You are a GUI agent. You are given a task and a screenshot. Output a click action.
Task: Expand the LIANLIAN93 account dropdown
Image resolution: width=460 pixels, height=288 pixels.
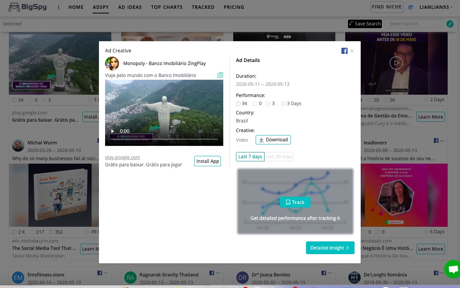[436, 7]
